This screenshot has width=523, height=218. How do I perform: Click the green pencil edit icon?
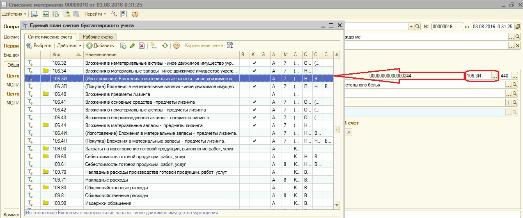tap(132, 45)
